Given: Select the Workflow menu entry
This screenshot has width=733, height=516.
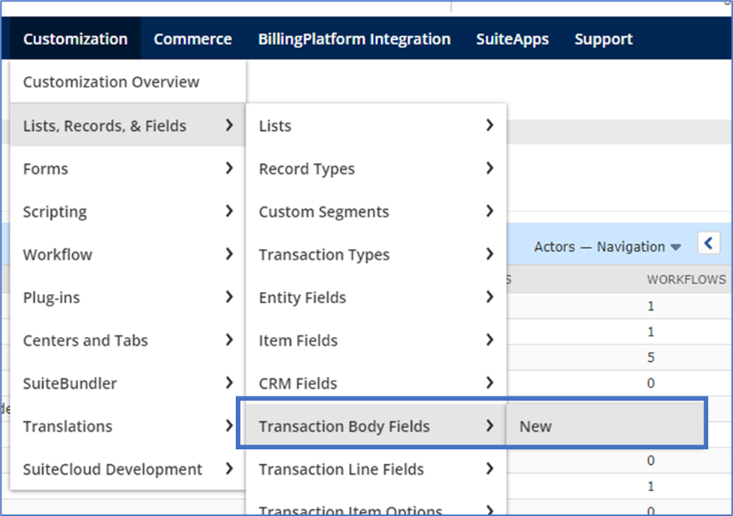Looking at the screenshot, I should click(128, 254).
